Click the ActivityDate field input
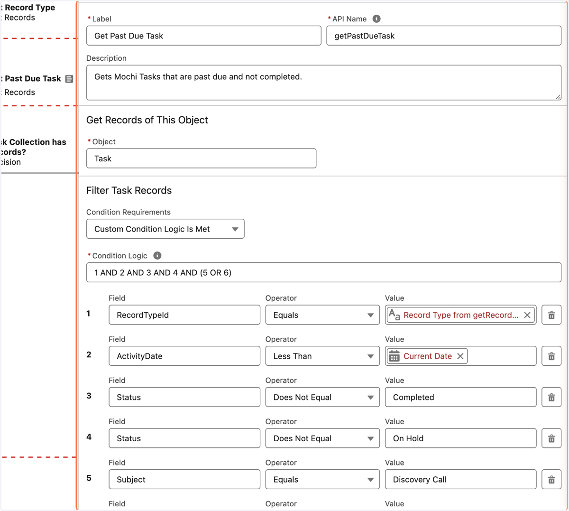 (184, 356)
